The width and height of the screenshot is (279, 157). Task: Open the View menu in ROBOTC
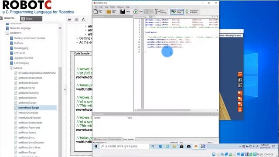coord(106,7)
